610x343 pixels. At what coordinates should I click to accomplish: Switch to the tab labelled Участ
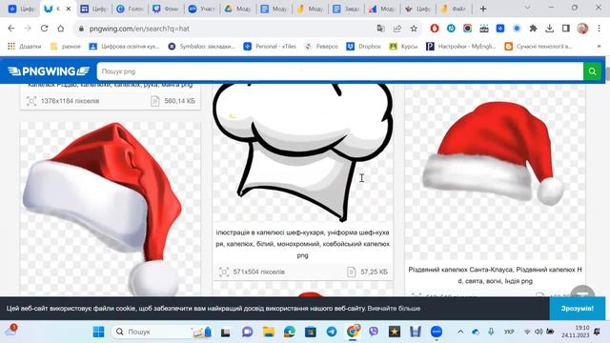point(201,9)
